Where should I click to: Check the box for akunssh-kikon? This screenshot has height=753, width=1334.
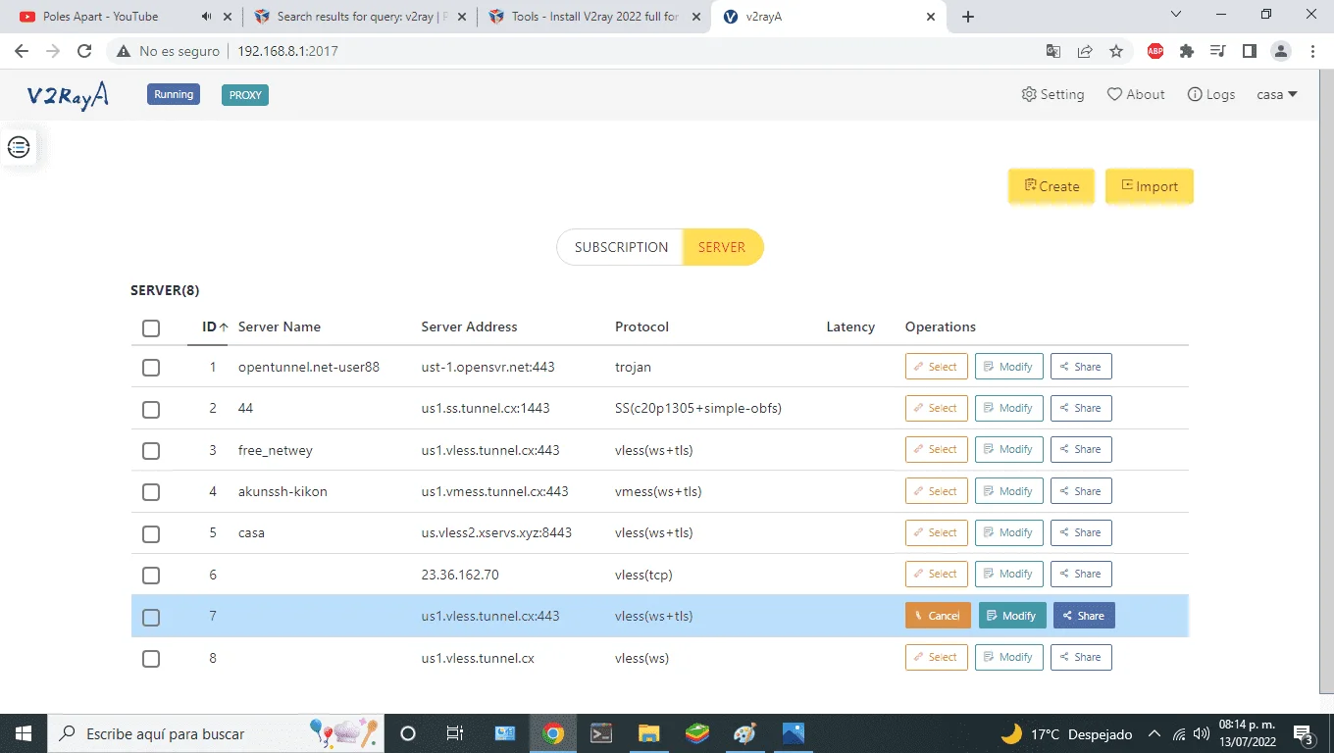point(151,492)
